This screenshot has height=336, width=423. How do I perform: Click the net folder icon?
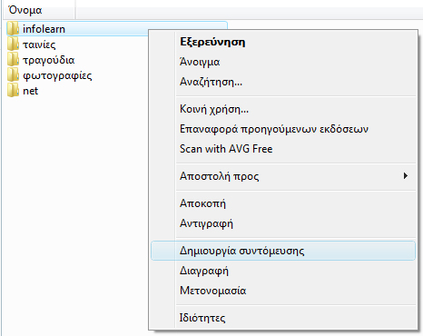click(x=13, y=91)
